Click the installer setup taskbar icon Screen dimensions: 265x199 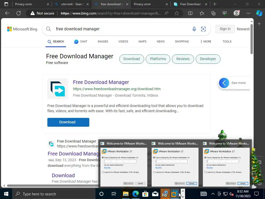[x=165, y=194]
